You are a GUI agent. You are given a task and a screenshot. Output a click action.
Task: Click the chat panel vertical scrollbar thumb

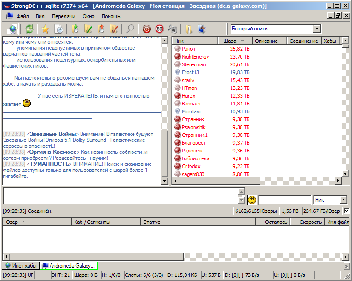pyautogui.click(x=165, y=154)
